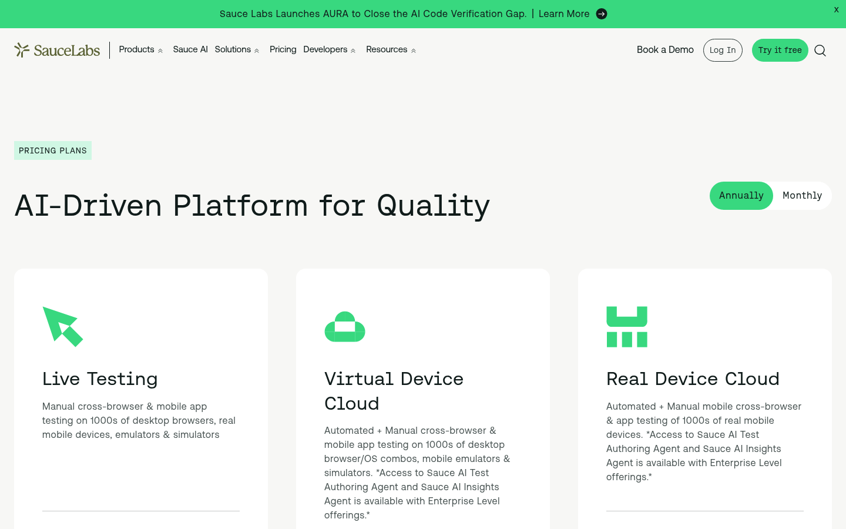Dismiss the announcement banner with the X
Viewport: 846px width, 529px height.
[x=836, y=9]
